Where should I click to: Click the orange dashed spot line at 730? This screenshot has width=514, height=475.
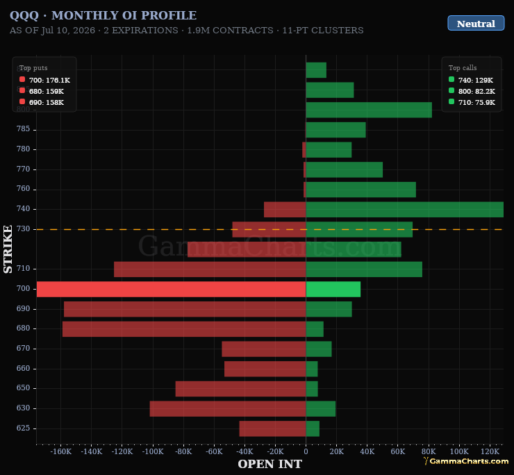(x=270, y=229)
